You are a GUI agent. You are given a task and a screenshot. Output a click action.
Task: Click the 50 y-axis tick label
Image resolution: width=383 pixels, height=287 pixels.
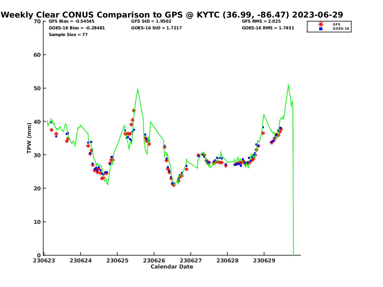coord(37,88)
